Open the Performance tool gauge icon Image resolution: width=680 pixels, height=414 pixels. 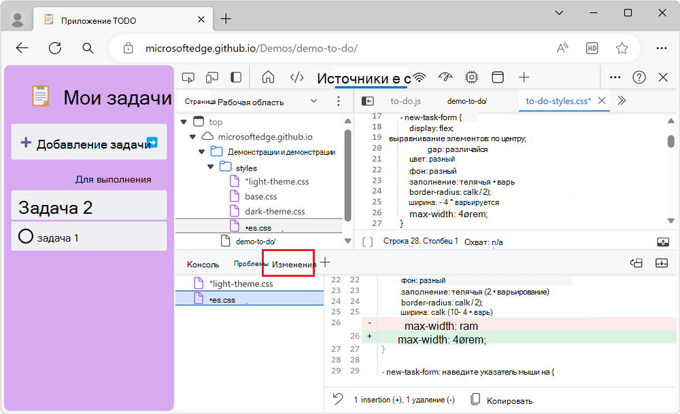pos(445,77)
